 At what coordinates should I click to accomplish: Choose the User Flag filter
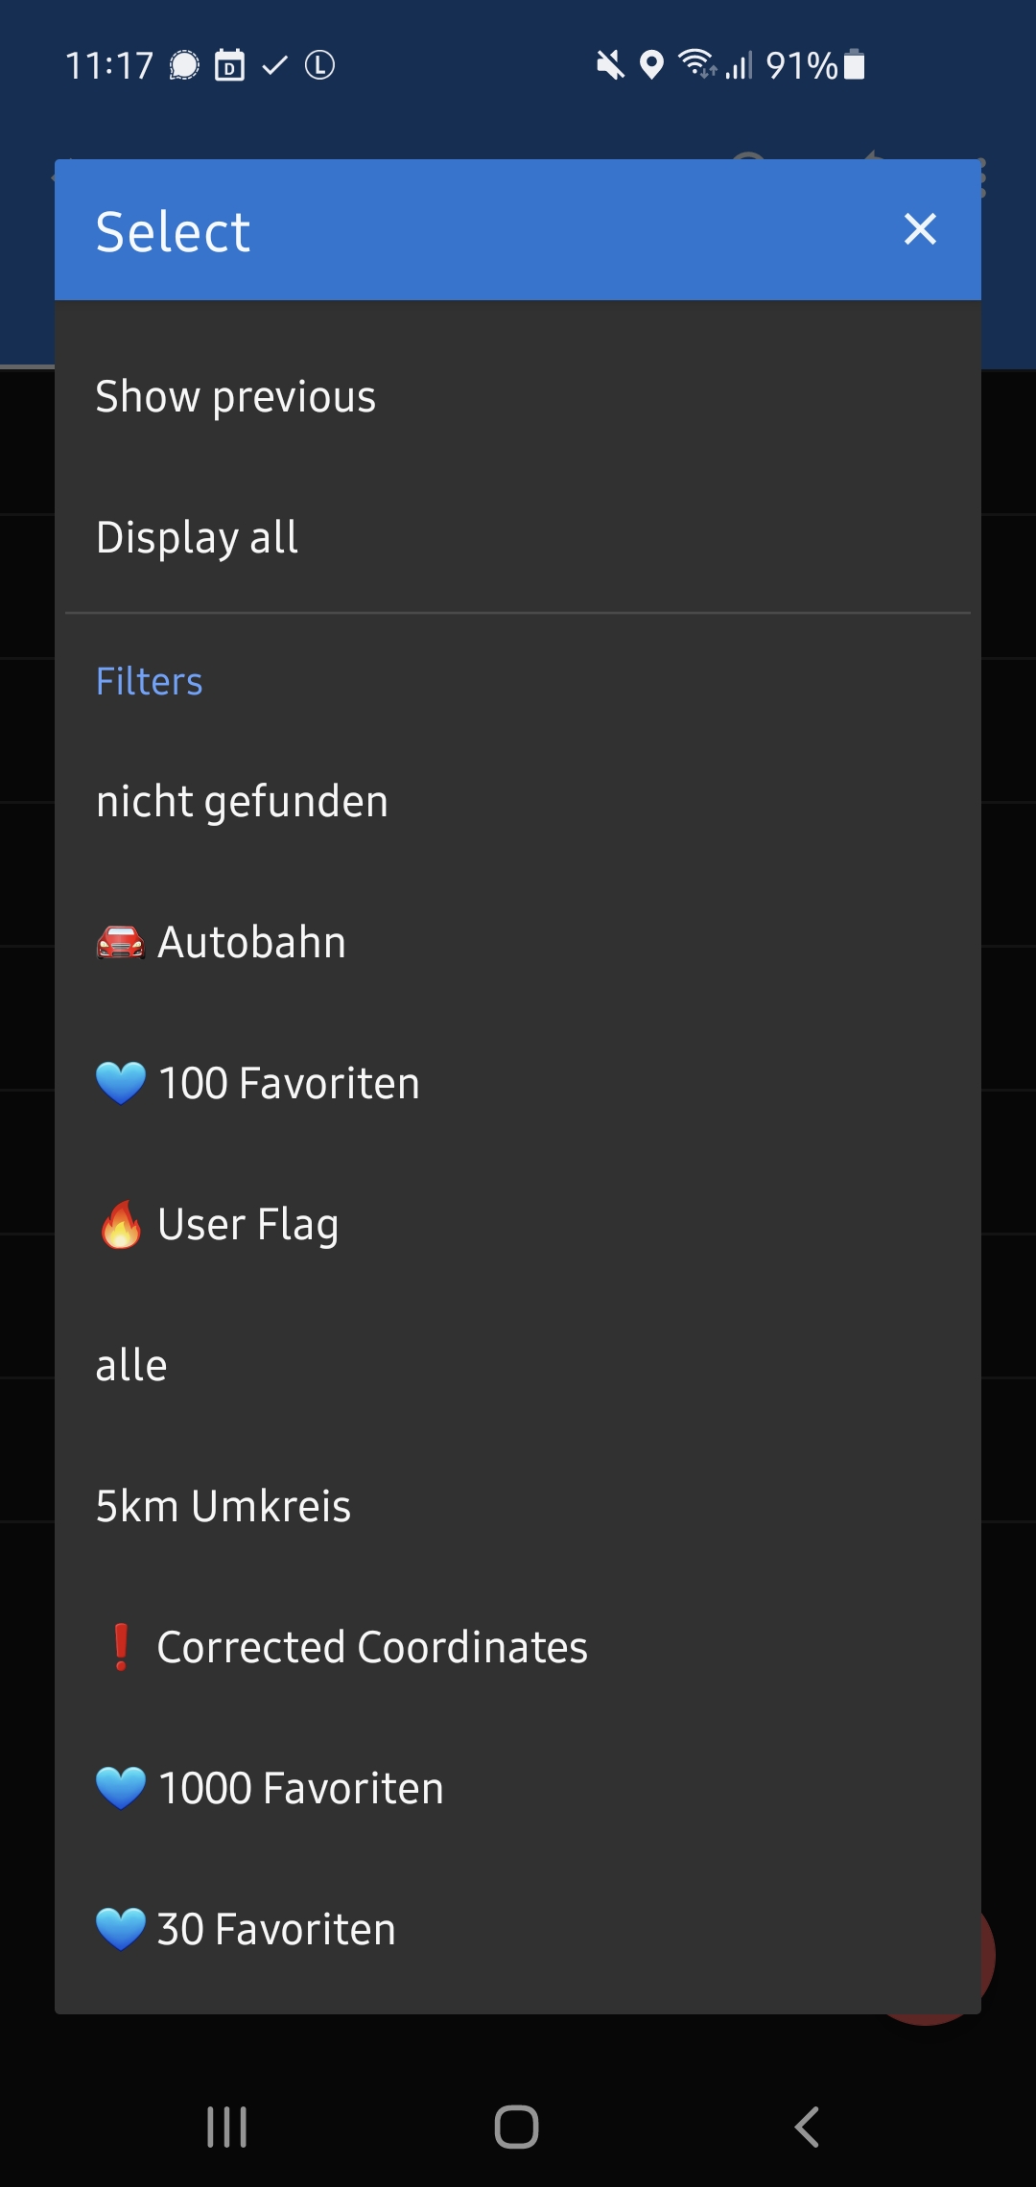tap(247, 1225)
